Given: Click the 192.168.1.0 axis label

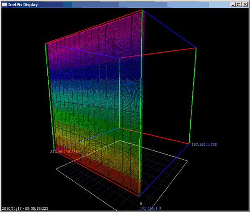Looking at the screenshot, I should [150, 208].
